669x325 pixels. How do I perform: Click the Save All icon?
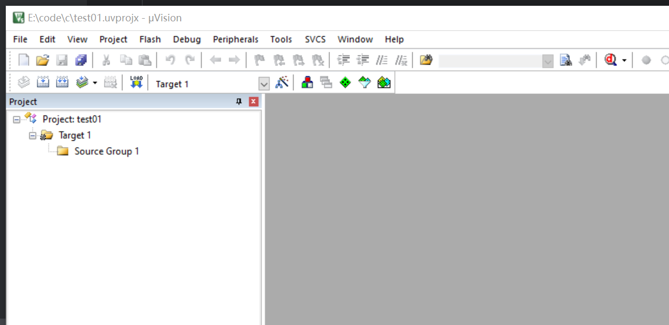81,60
